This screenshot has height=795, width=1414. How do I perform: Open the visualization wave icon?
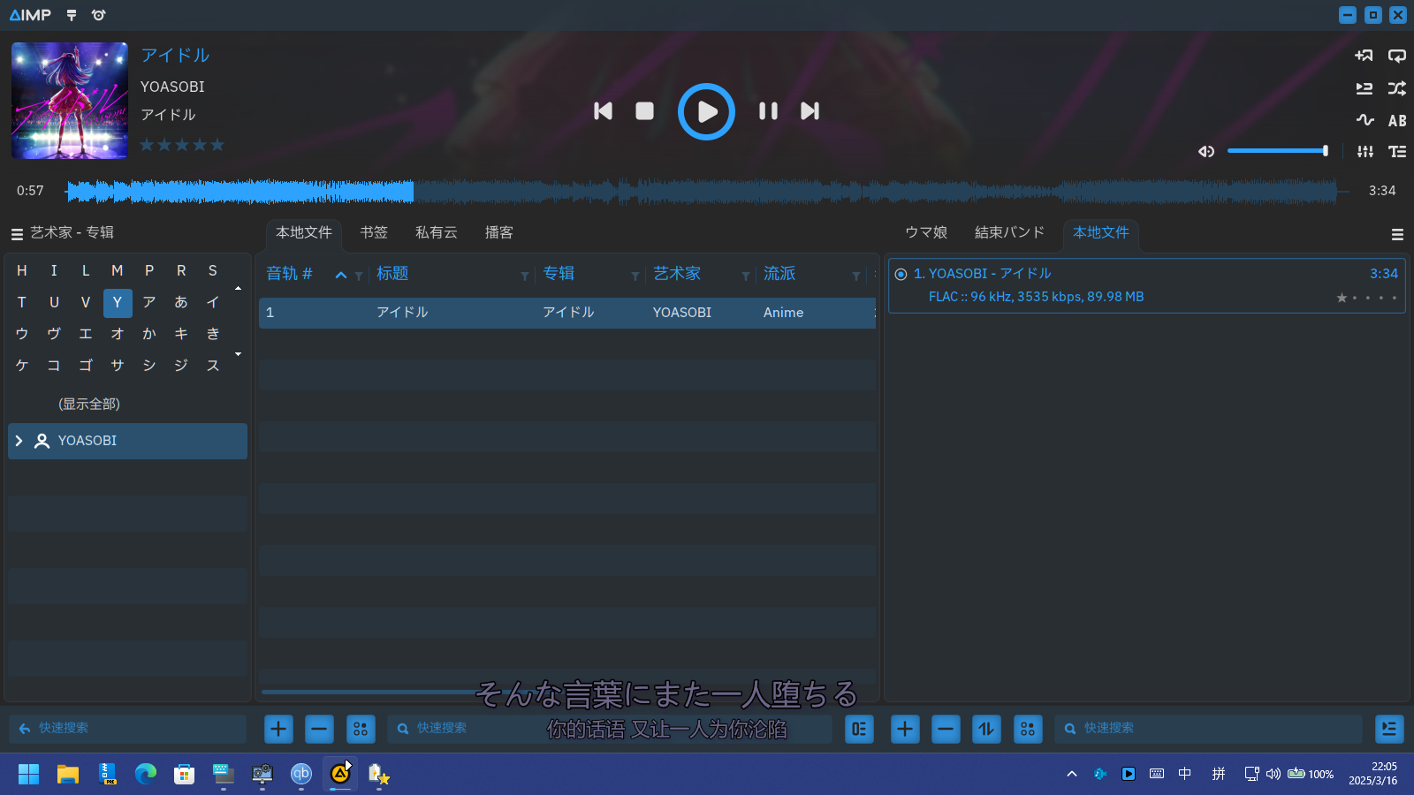pos(1365,120)
